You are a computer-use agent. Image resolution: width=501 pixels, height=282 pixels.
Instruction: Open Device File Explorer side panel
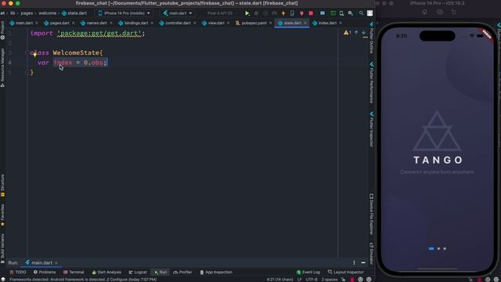click(x=371, y=214)
